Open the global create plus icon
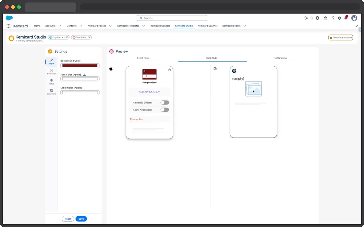Screen dimensions: 364x227 tap(317, 18)
